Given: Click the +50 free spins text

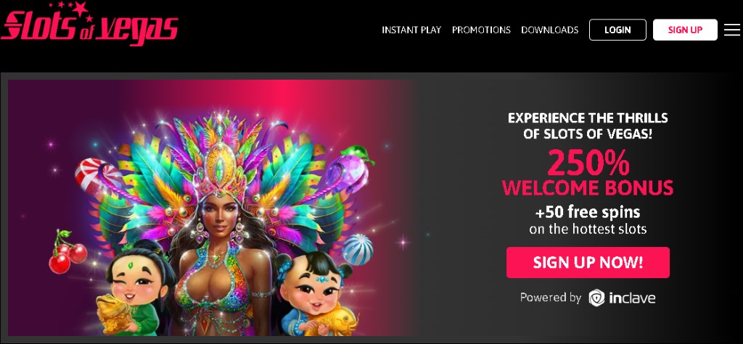Looking at the screenshot, I should click(x=588, y=211).
